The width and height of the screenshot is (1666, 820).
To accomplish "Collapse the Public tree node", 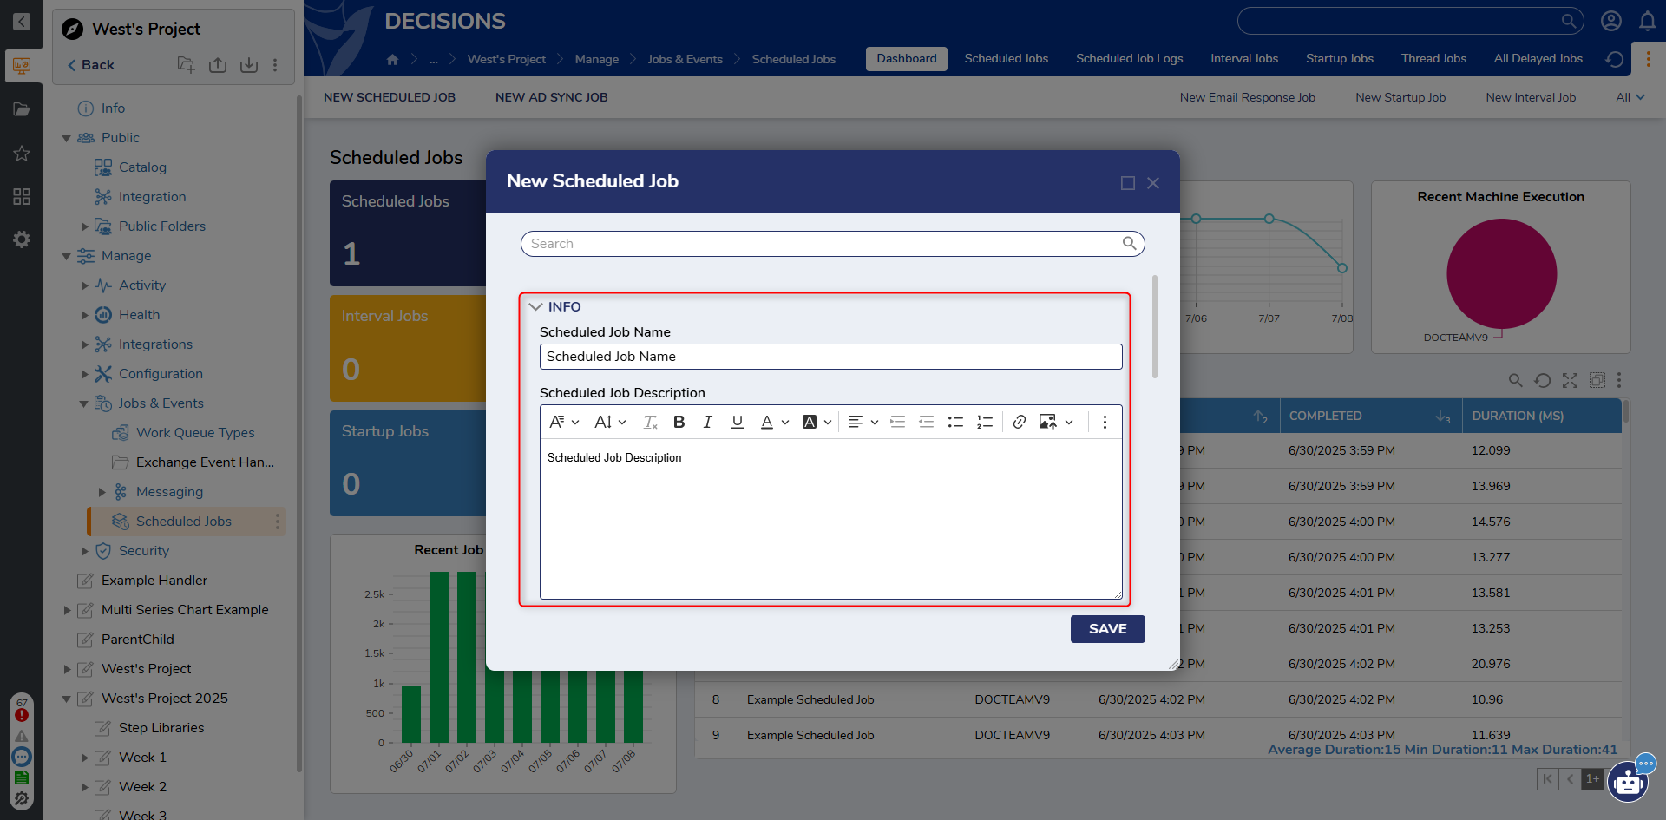I will click(x=66, y=138).
